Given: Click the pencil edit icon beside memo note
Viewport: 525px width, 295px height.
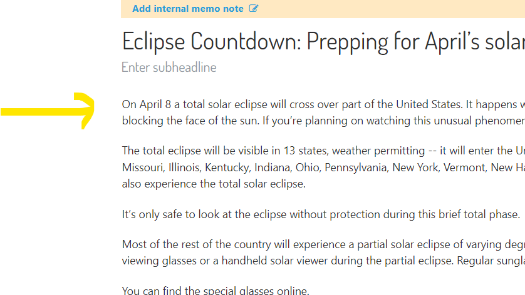Looking at the screenshot, I should (x=254, y=8).
